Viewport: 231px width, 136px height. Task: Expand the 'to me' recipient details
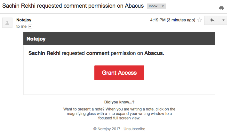click(x=30, y=26)
